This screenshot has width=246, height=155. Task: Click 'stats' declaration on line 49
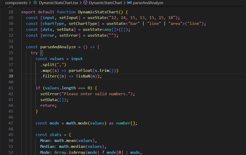[x=56, y=135]
